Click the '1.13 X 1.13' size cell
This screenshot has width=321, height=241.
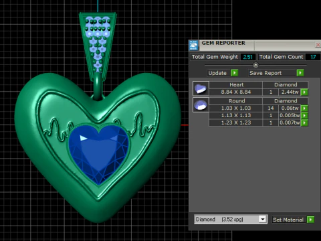pyautogui.click(x=236, y=115)
